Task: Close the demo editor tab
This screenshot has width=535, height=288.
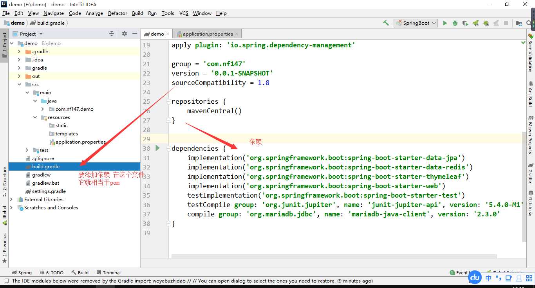Action: point(168,34)
